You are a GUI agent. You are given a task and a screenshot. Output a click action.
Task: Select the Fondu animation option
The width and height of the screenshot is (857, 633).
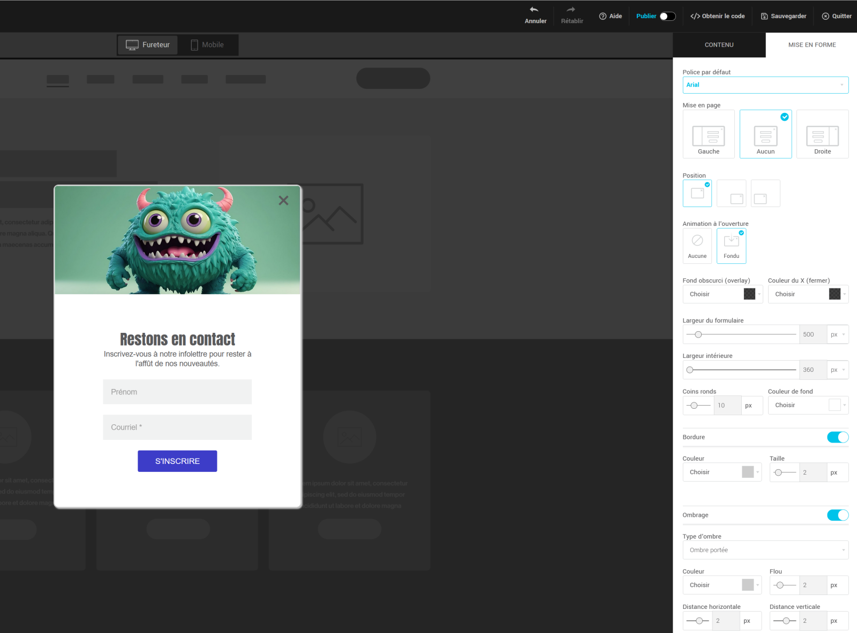tap(731, 246)
